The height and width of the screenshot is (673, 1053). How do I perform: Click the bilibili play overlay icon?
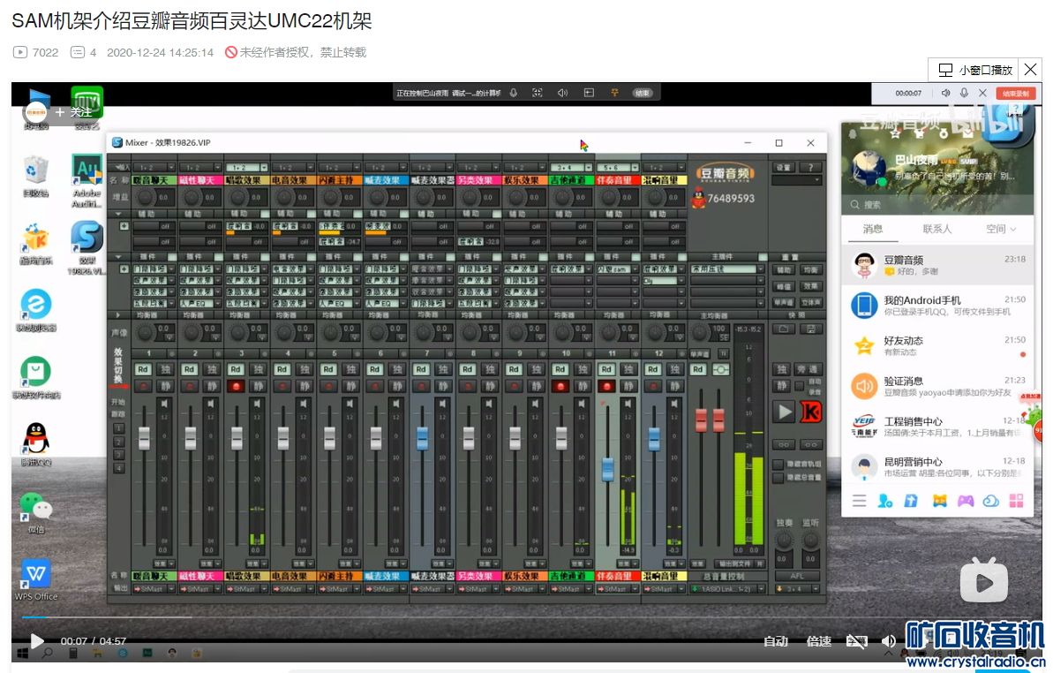pyautogui.click(x=984, y=580)
